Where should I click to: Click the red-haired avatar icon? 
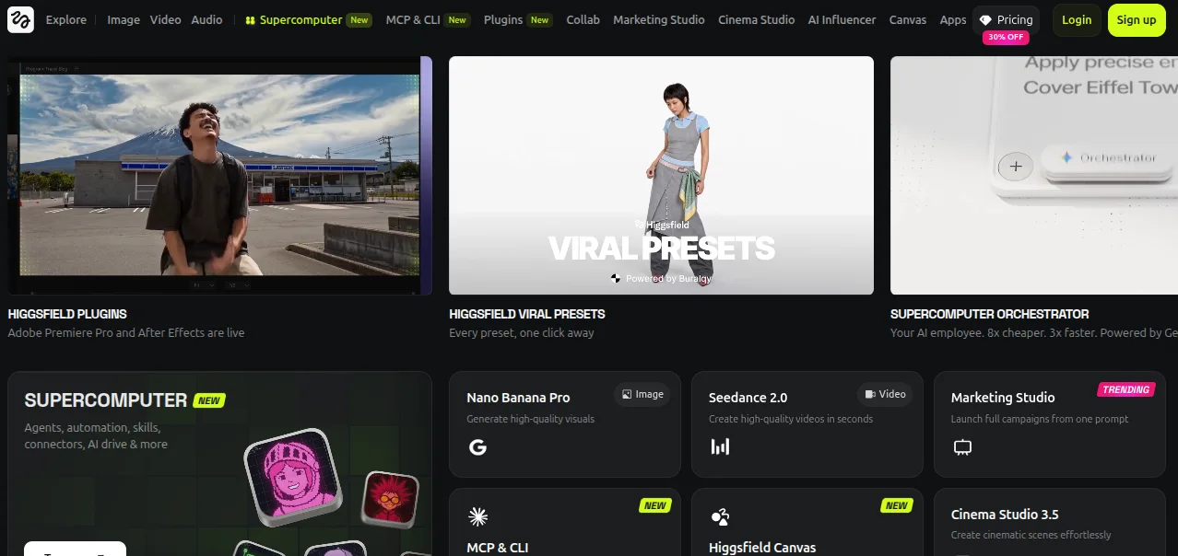(392, 500)
